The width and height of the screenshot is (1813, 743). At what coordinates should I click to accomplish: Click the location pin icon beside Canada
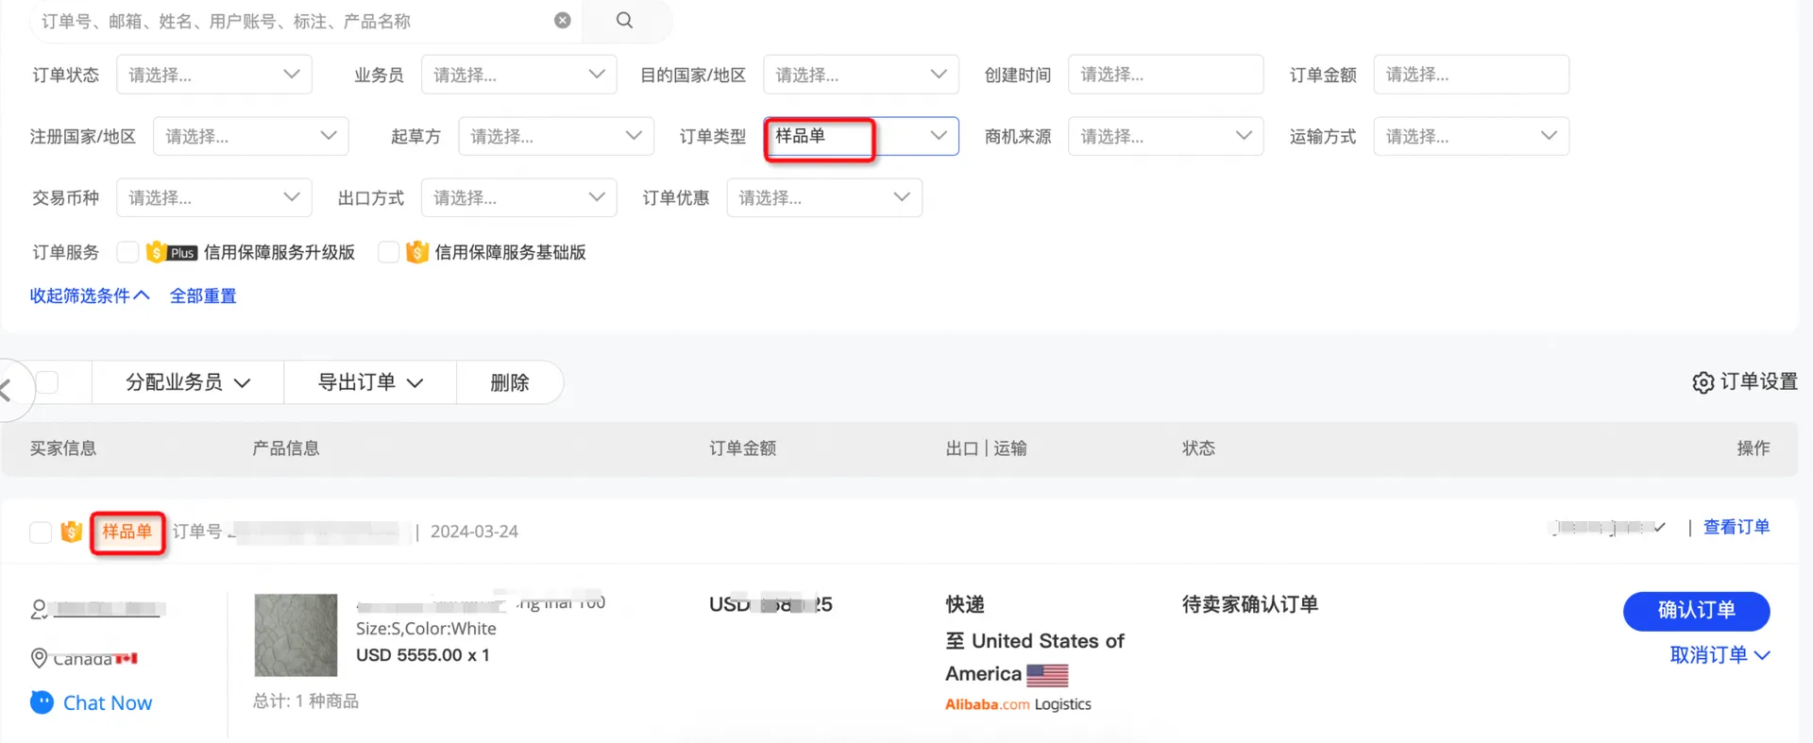tap(39, 658)
